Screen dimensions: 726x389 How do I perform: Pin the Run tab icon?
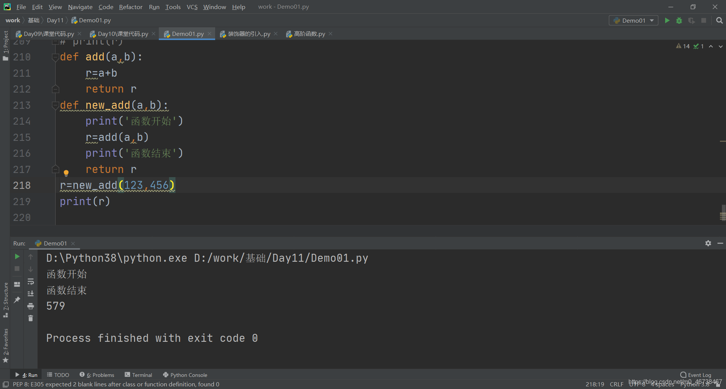pos(17,300)
